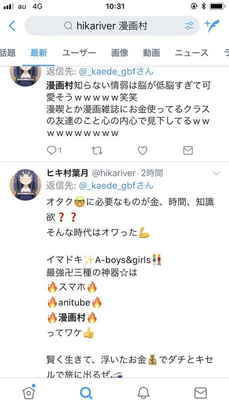Screen dimensions: 229x408
Task: Open search filter settings sliders icon
Action: point(189,26)
